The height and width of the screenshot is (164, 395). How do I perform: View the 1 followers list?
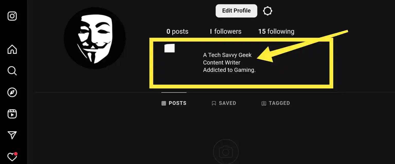[226, 32]
